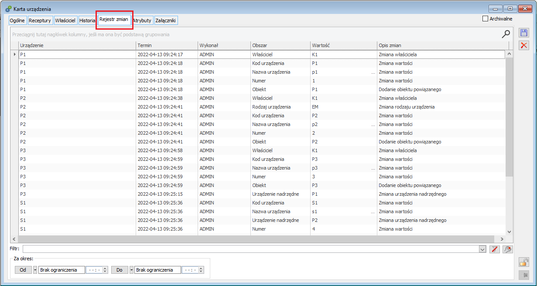Click value EM in the Wartość column
The height and width of the screenshot is (286, 537).
click(x=344, y=107)
